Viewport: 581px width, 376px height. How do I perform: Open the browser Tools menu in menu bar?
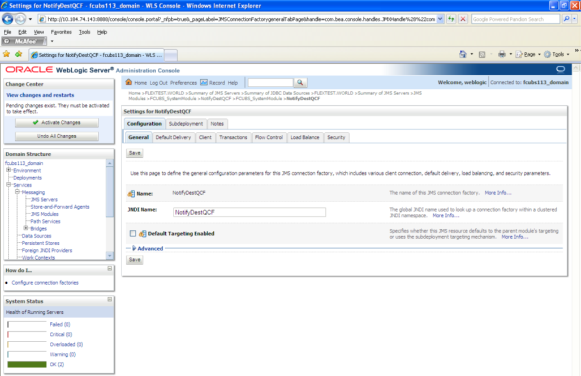[x=84, y=32]
